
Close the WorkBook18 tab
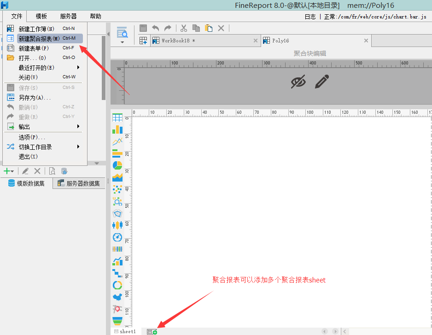[256, 41]
